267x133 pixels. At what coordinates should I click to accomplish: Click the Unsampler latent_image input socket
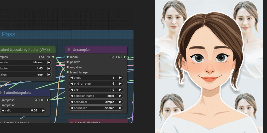68,72
